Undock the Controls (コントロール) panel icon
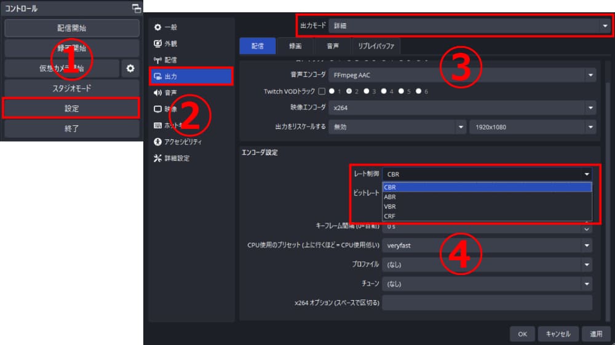The height and width of the screenshot is (345, 615). pos(136,8)
